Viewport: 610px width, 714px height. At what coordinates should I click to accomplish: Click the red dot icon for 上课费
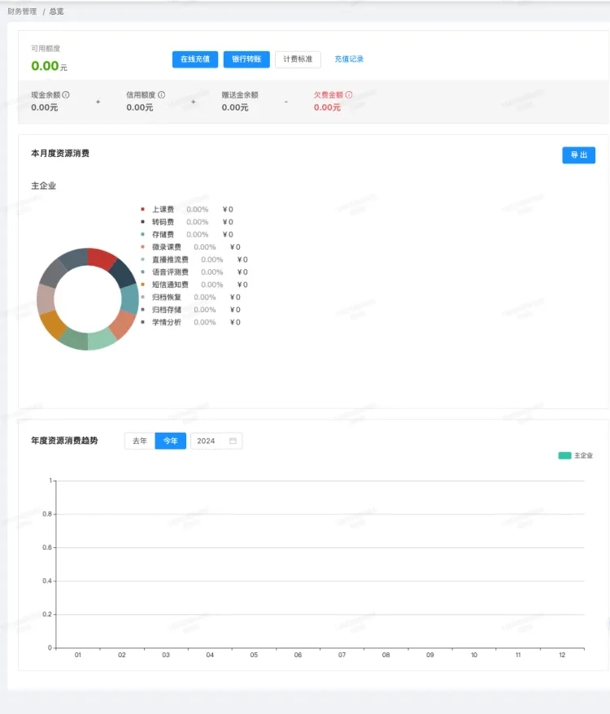coord(142,209)
